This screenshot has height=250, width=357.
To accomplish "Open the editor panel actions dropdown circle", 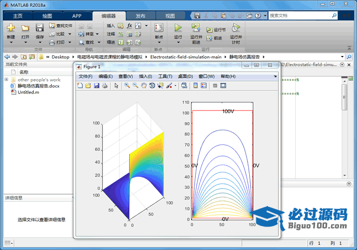I will click(342, 64).
